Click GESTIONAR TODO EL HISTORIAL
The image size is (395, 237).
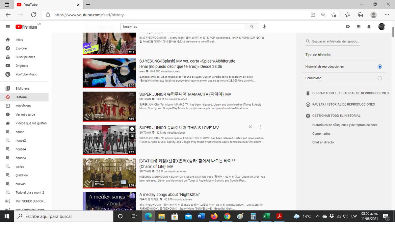tap(336, 116)
